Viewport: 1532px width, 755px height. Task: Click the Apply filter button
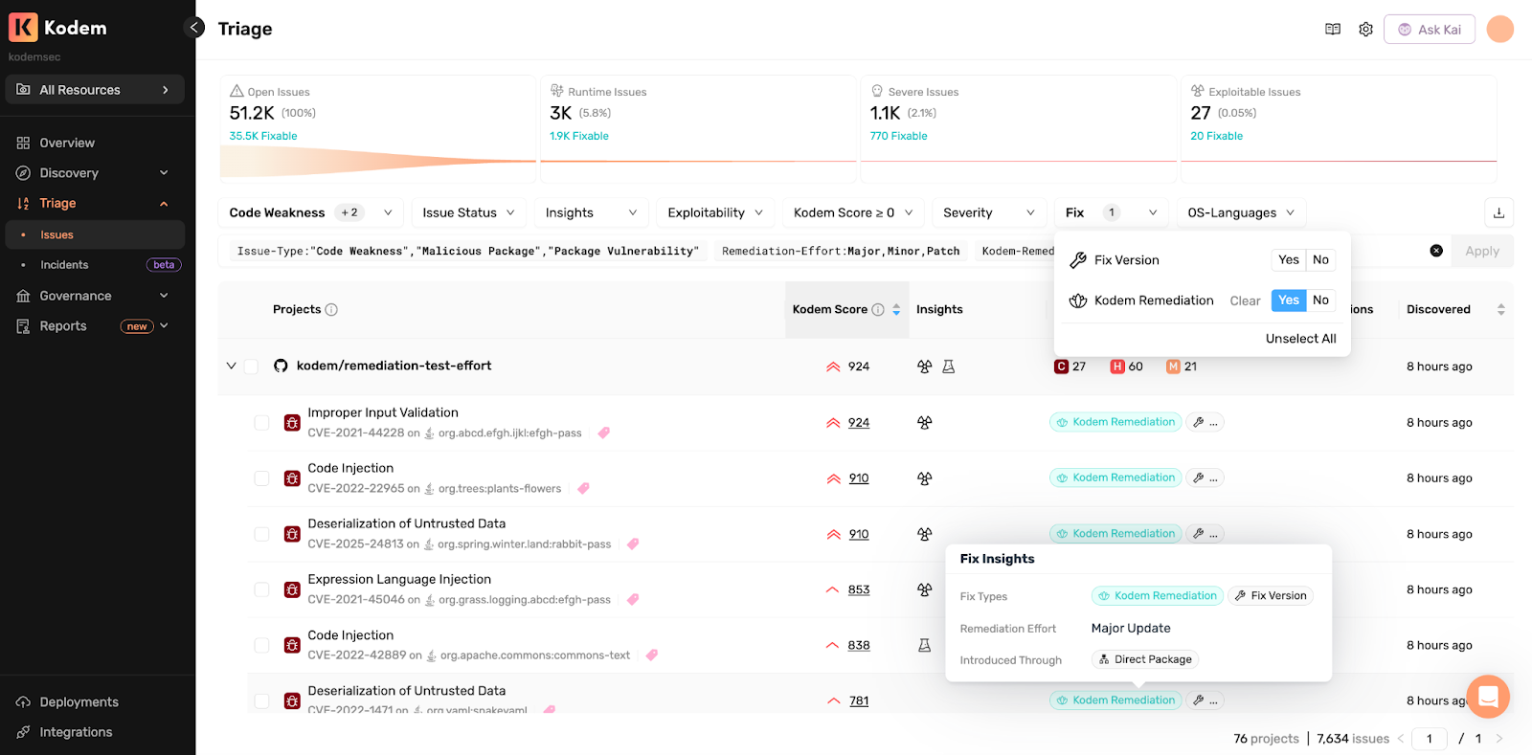point(1481,251)
